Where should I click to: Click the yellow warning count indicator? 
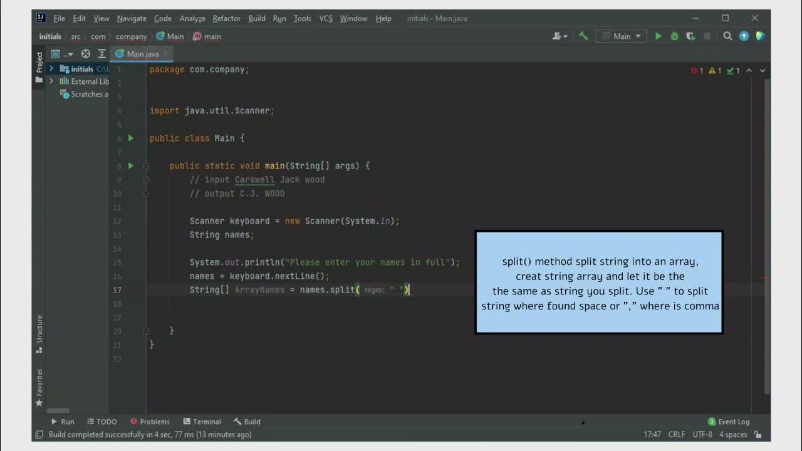click(x=715, y=71)
